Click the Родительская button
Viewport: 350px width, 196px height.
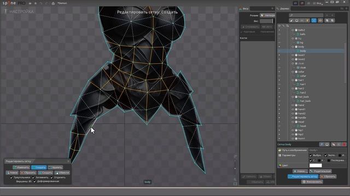coord(320,171)
